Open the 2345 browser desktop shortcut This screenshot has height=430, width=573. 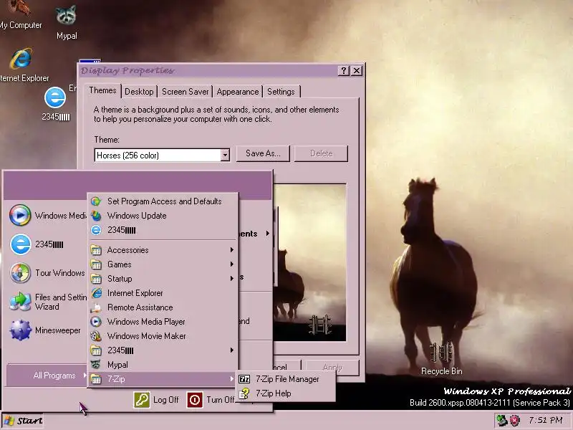55,97
